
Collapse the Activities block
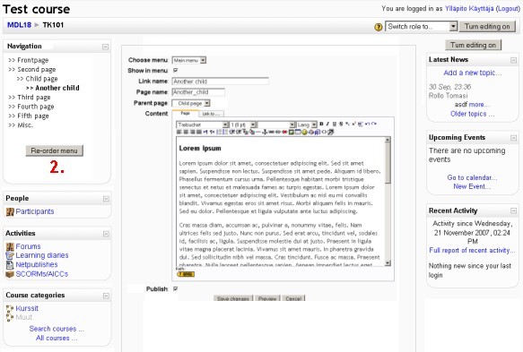point(106,234)
